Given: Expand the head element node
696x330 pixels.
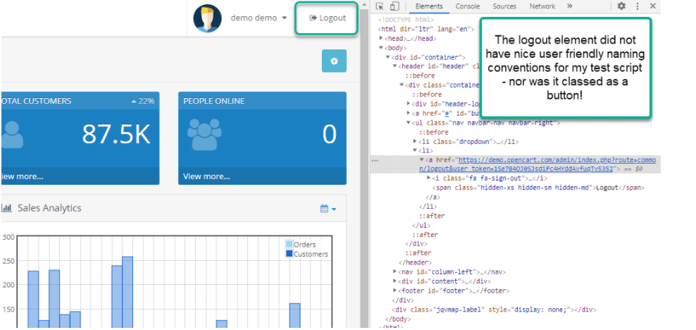Looking at the screenshot, I should pos(382,38).
